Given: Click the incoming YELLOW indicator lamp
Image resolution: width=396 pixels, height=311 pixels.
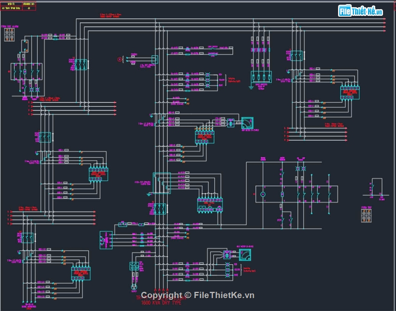Looking at the screenshot, I should click(x=227, y=270).
